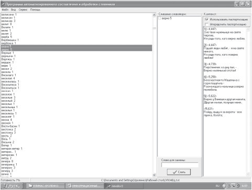Click the Слить button
Image resolution: width=252 pixels, height=190 pixels.
179,172
